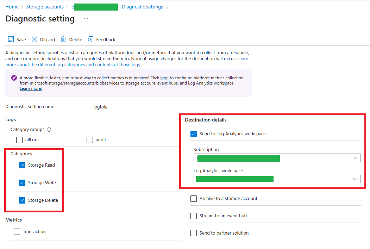Click the Delete trash can icon
This screenshot has height=249, width=370.
(x=63, y=39)
